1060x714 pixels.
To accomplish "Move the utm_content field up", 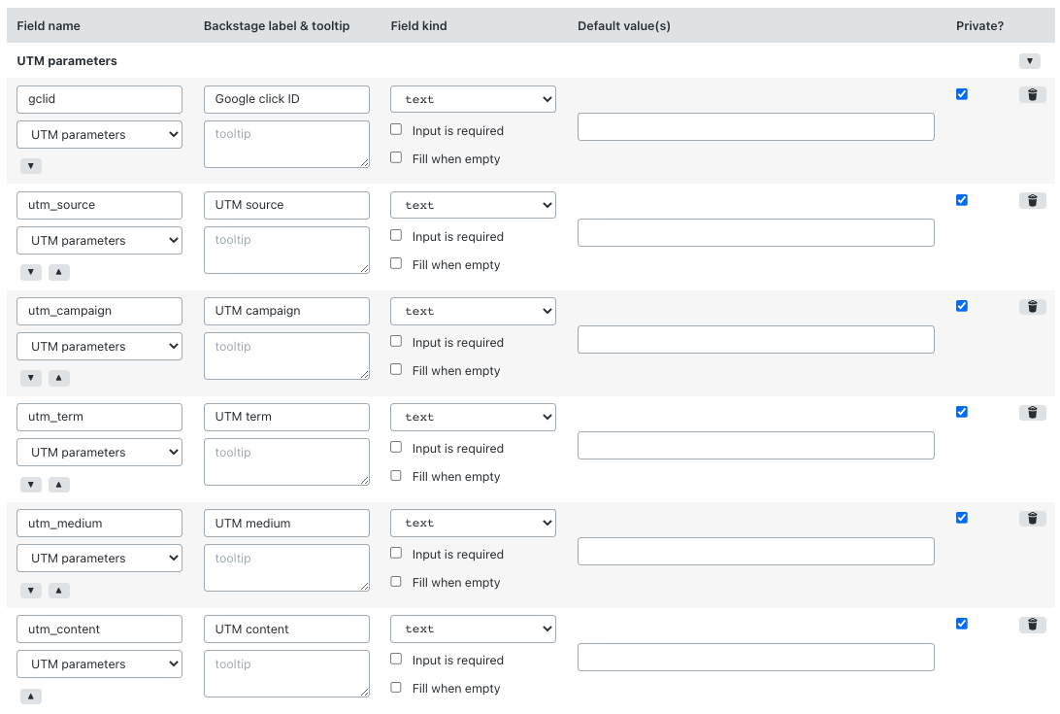I will pyautogui.click(x=30, y=696).
